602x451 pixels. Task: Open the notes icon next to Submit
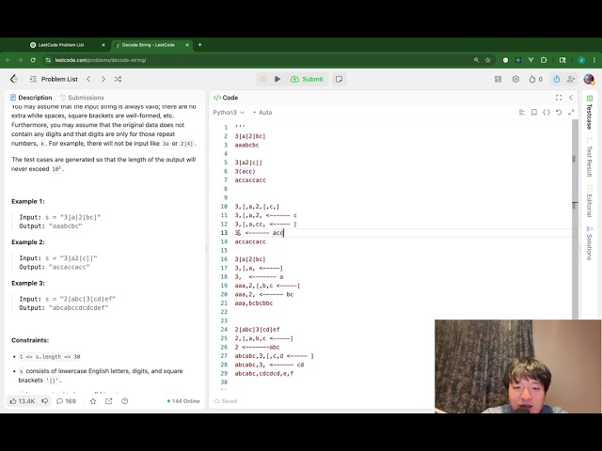pyautogui.click(x=339, y=79)
